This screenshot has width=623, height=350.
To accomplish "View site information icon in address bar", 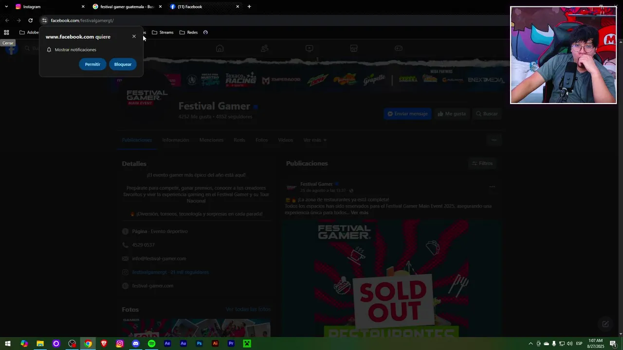I will pyautogui.click(x=44, y=20).
